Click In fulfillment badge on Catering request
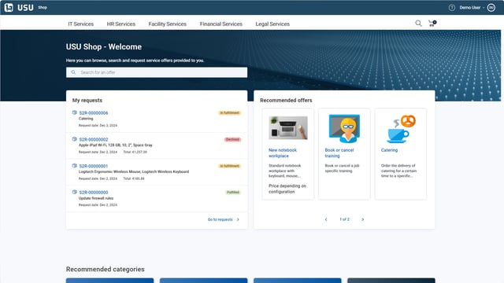Viewport: 504px width, 283px height. [x=229, y=113]
